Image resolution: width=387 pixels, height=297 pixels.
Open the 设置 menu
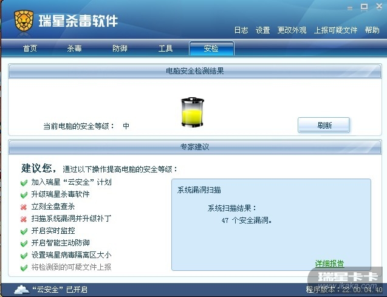point(262,30)
